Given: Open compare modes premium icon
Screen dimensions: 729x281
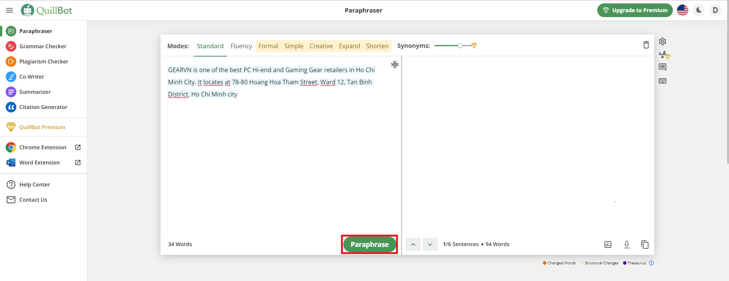Looking at the screenshot, I should [664, 55].
